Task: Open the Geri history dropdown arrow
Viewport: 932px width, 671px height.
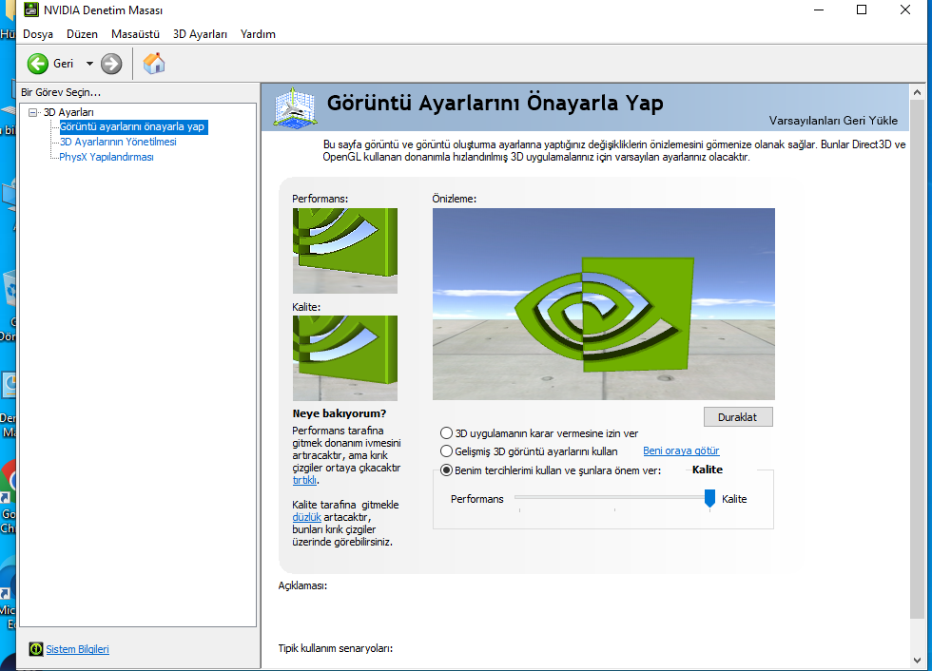Action: click(x=89, y=64)
